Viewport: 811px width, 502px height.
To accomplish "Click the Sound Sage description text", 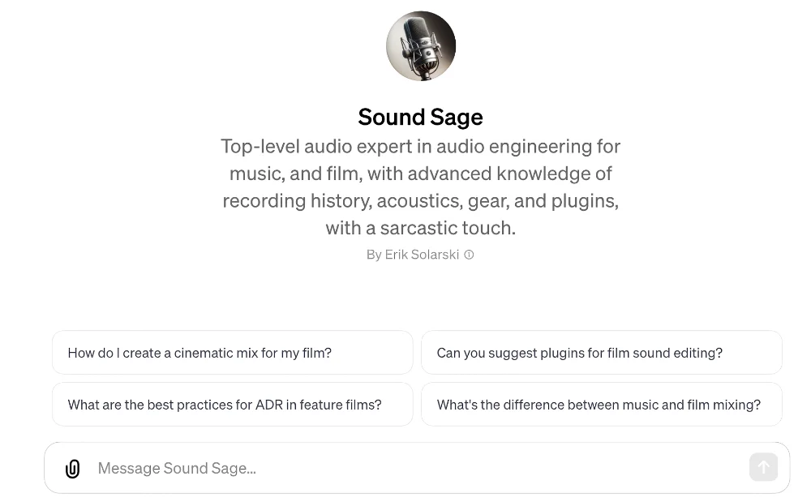I will point(420,187).
